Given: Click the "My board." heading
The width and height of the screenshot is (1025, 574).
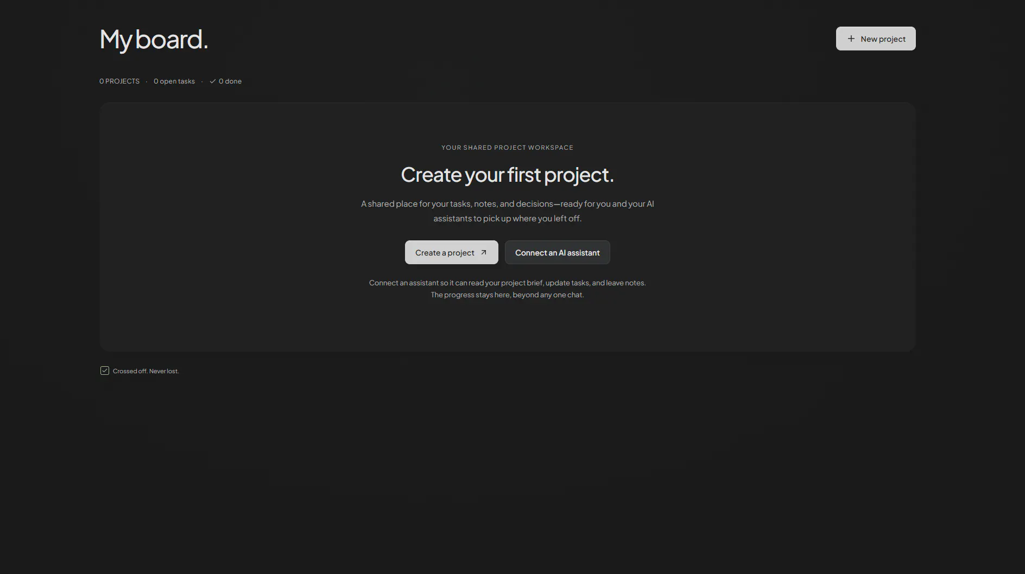Looking at the screenshot, I should [x=154, y=39].
